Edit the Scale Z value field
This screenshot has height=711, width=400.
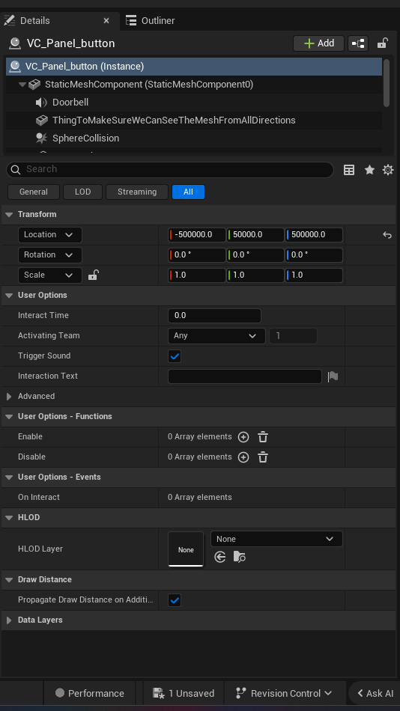click(x=314, y=275)
